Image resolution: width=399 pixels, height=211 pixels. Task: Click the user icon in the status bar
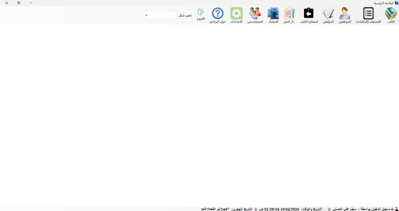click(396, 209)
